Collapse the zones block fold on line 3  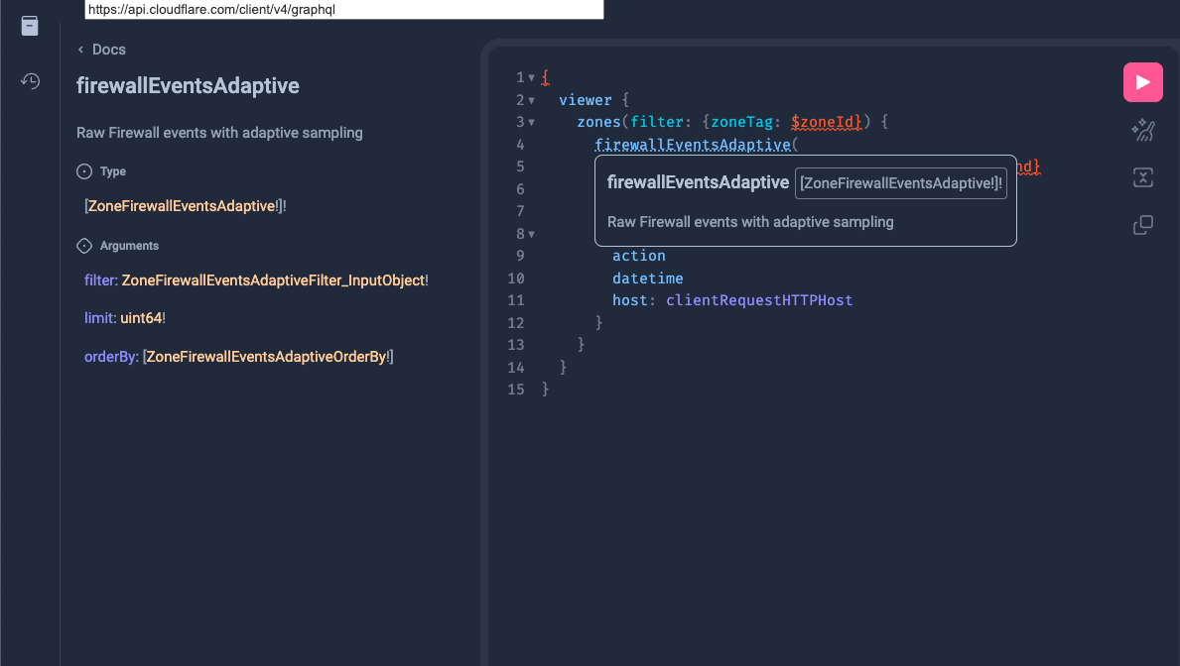(x=531, y=122)
